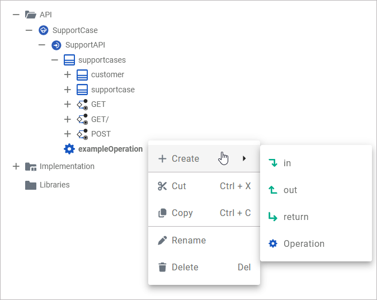Click the Implementation folder icon
This screenshot has height=300, width=377.
pyautogui.click(x=31, y=166)
